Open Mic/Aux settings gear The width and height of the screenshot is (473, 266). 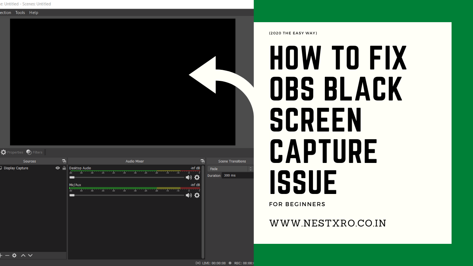point(197,195)
